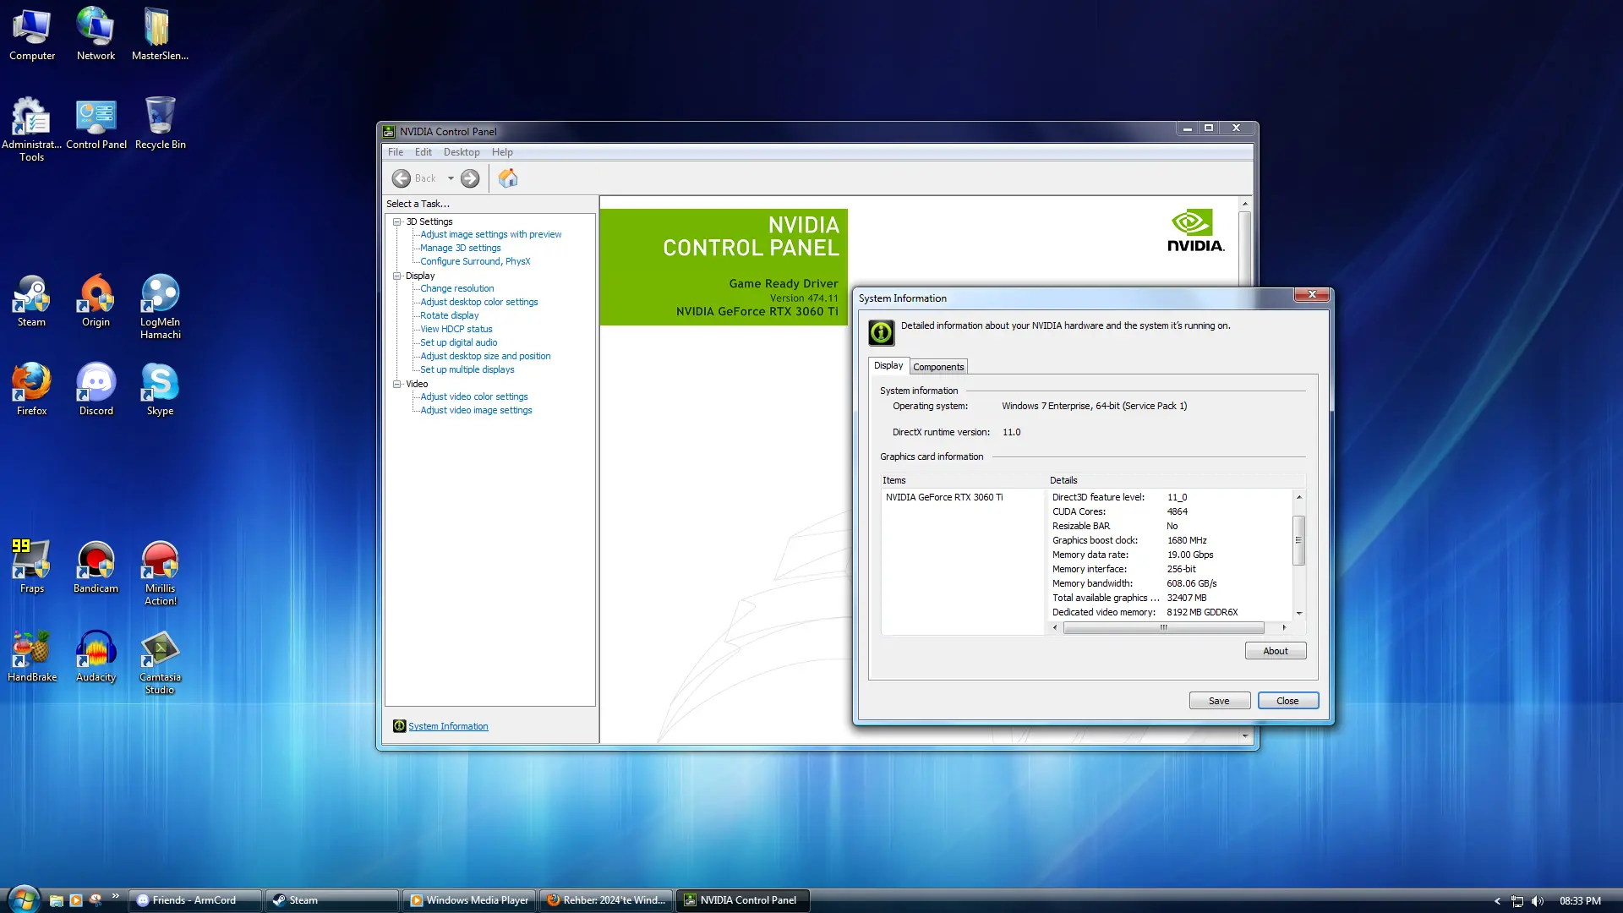Open the Windows Start orb

click(24, 899)
